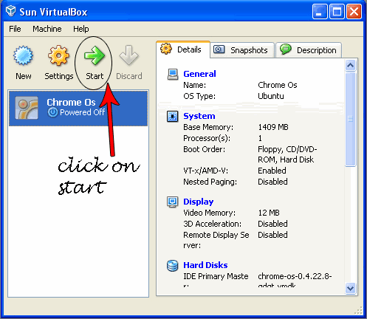Close the Sun VirtualBox window

coord(354,11)
